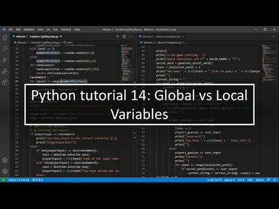The height and width of the screenshot is (209, 279).
Task: Open the Run menu
Action: [x=55, y=30]
